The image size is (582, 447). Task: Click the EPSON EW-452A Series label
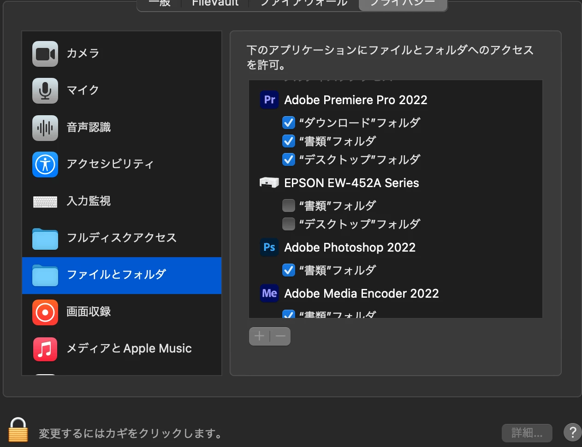[x=351, y=183]
